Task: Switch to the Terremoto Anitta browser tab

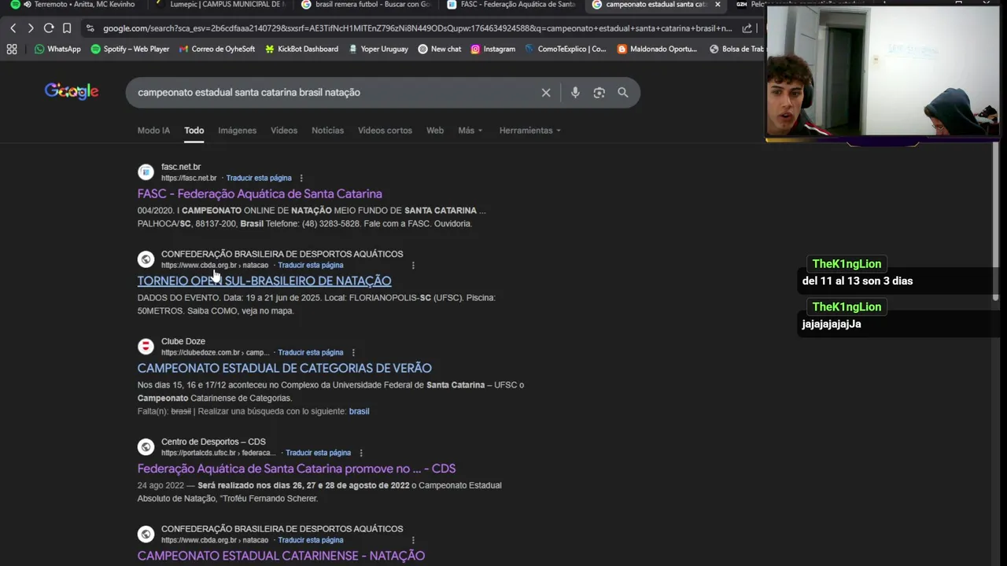Action: (x=73, y=5)
